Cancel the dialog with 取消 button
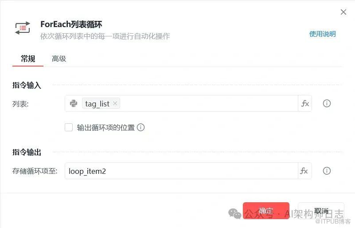This screenshot has height=228, width=355. click(x=321, y=211)
